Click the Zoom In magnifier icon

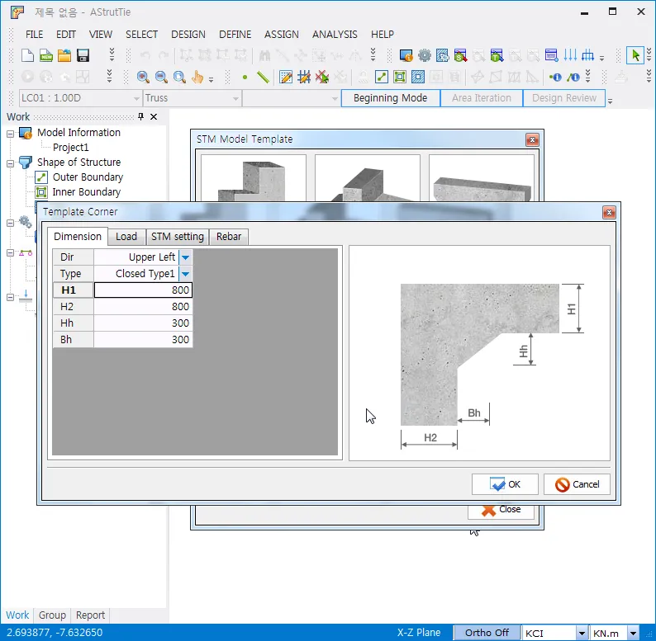[x=143, y=77]
